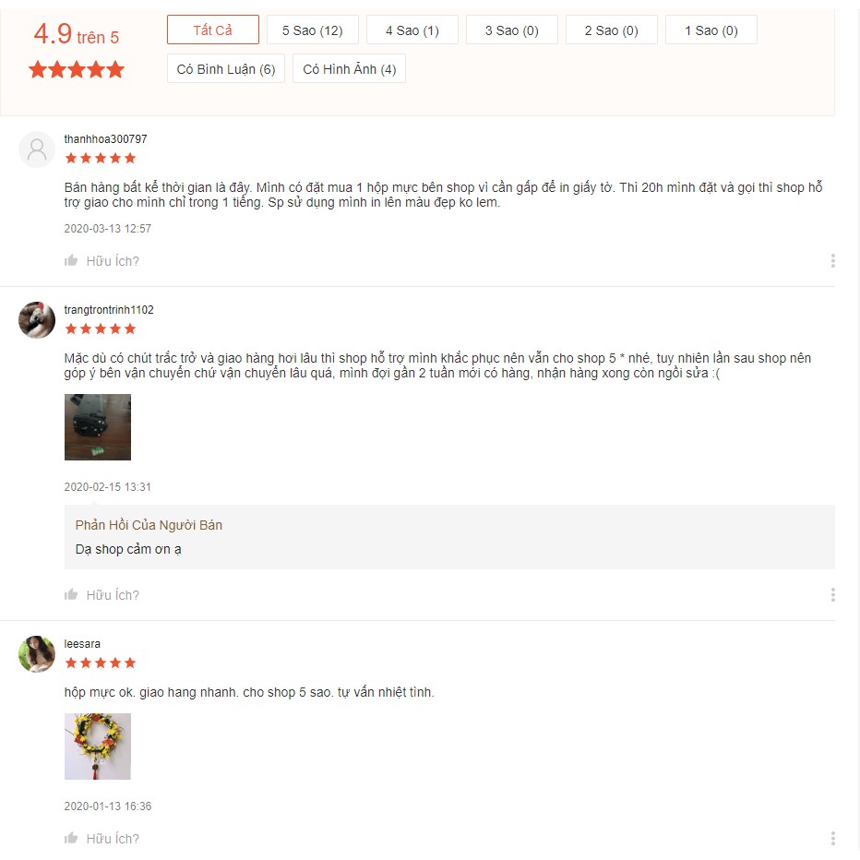View trangtrontrinh1102's profile picture
This screenshot has width=860, height=860.
[37, 320]
